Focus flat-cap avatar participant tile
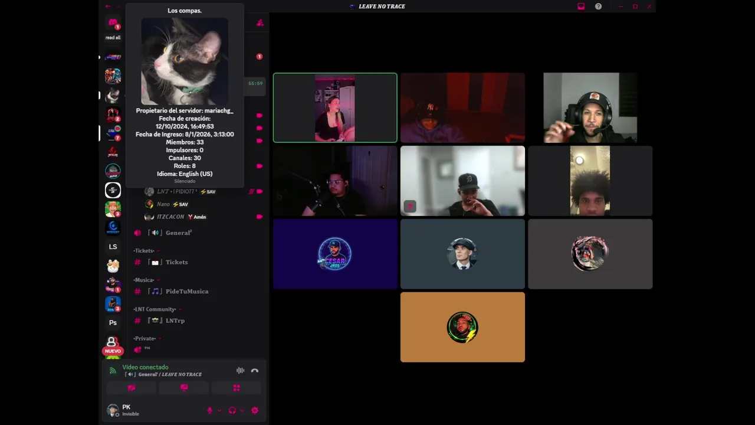This screenshot has width=755, height=425. point(462,254)
